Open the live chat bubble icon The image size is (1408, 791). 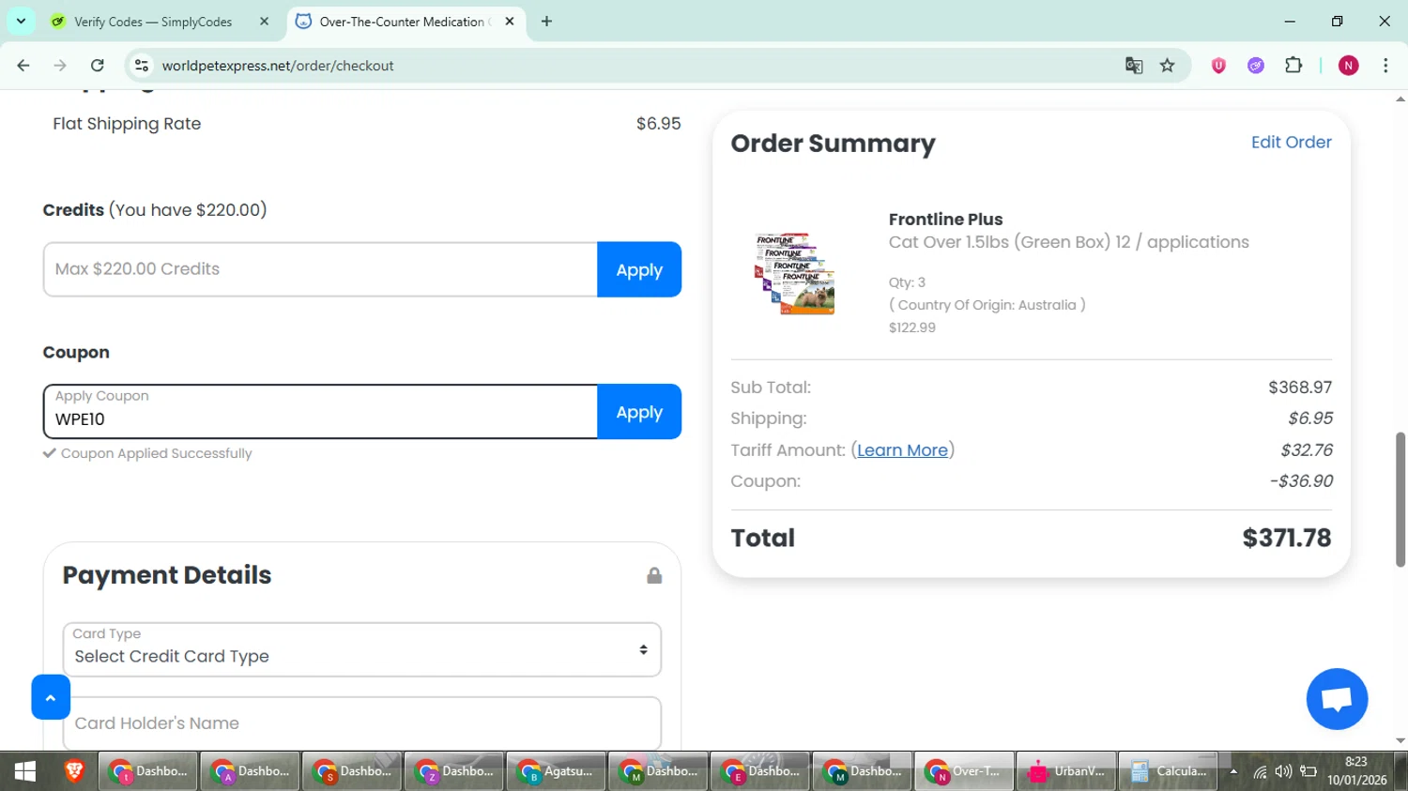pyautogui.click(x=1337, y=699)
